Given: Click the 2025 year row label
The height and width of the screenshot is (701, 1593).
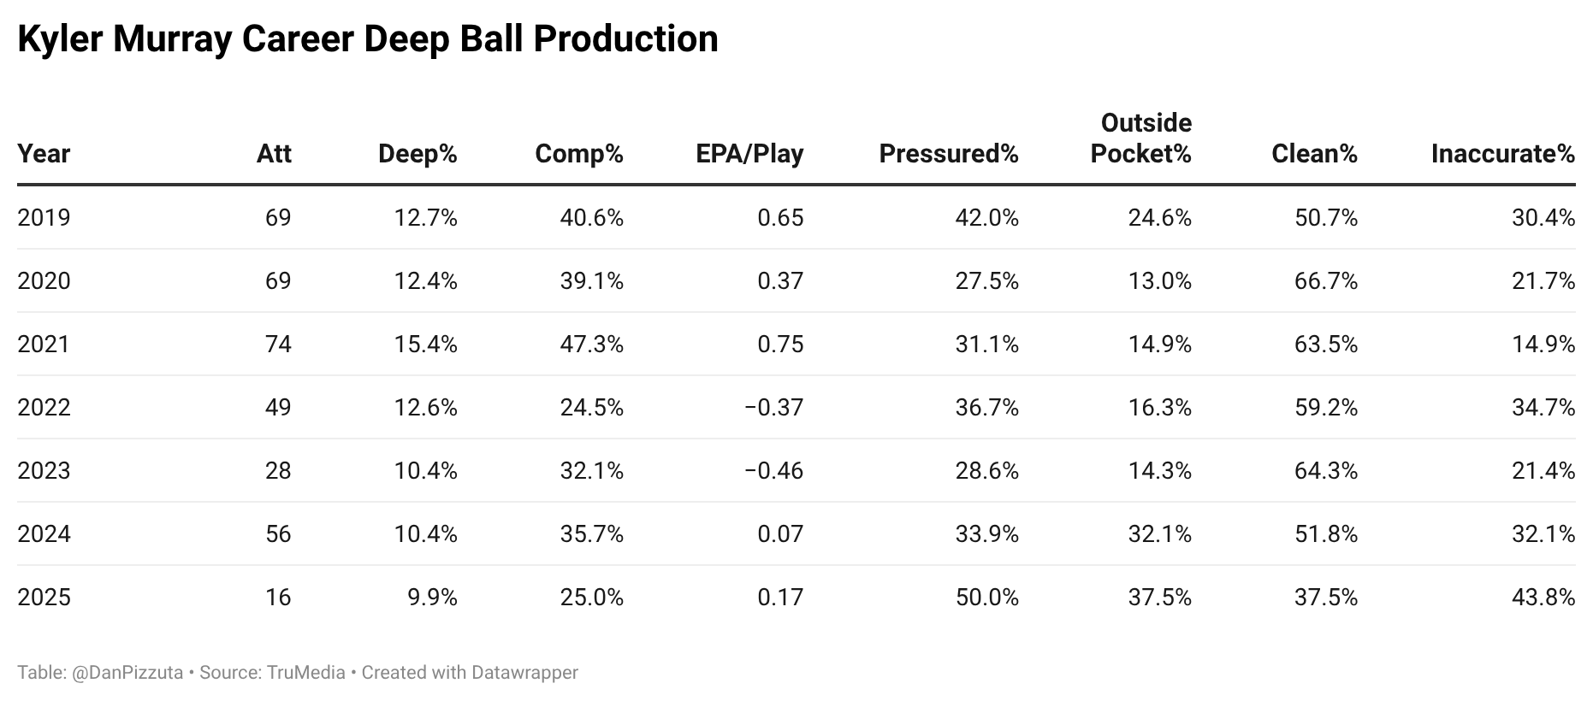Looking at the screenshot, I should [44, 598].
